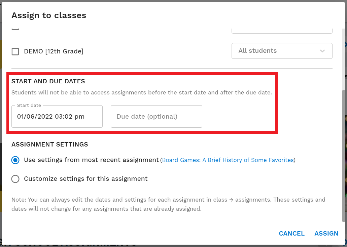Click the CANCEL button
347x247 pixels.
(291, 233)
